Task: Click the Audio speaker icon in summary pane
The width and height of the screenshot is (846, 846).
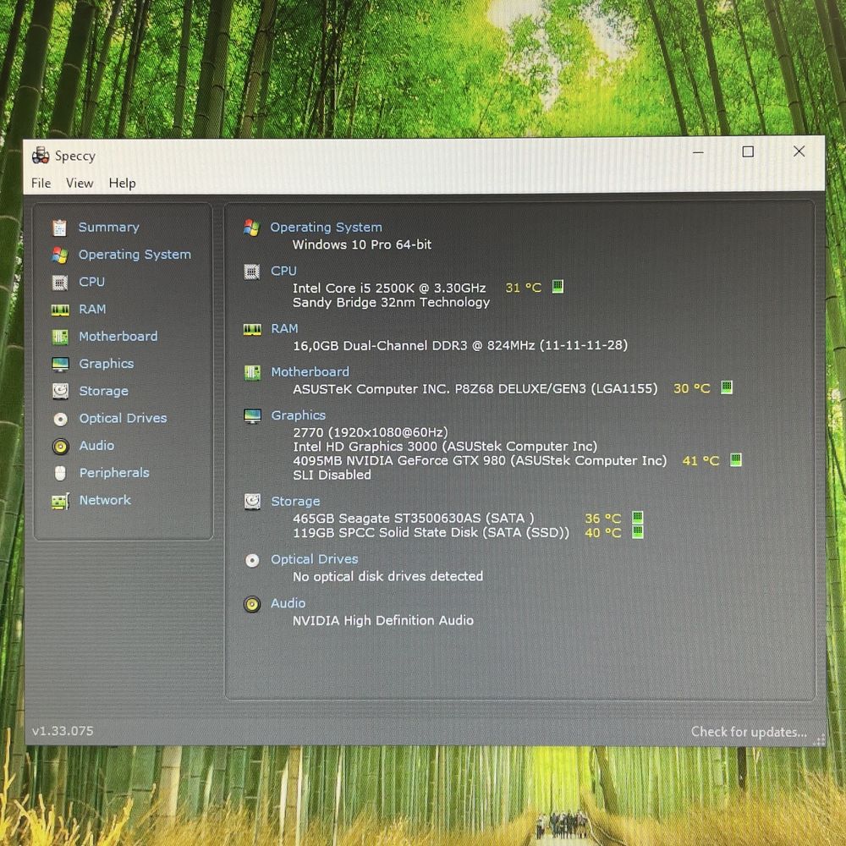Action: (x=252, y=604)
